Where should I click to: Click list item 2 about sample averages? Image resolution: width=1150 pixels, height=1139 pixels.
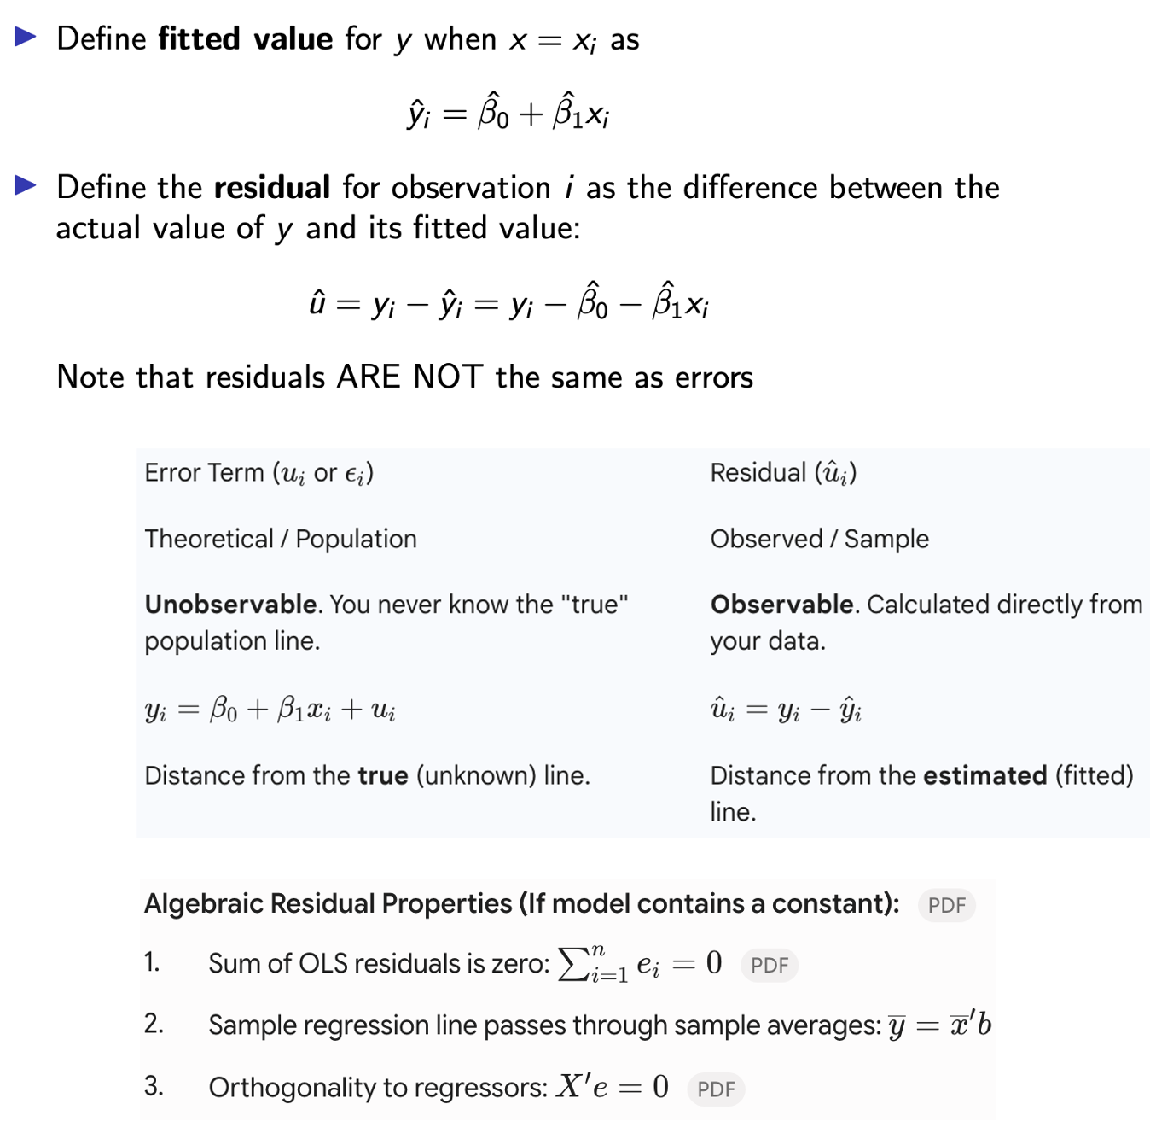tap(567, 1024)
